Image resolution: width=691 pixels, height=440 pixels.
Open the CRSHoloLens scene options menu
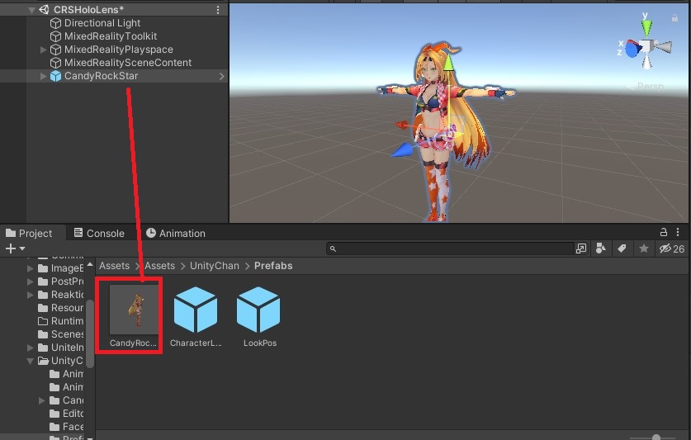tap(218, 9)
